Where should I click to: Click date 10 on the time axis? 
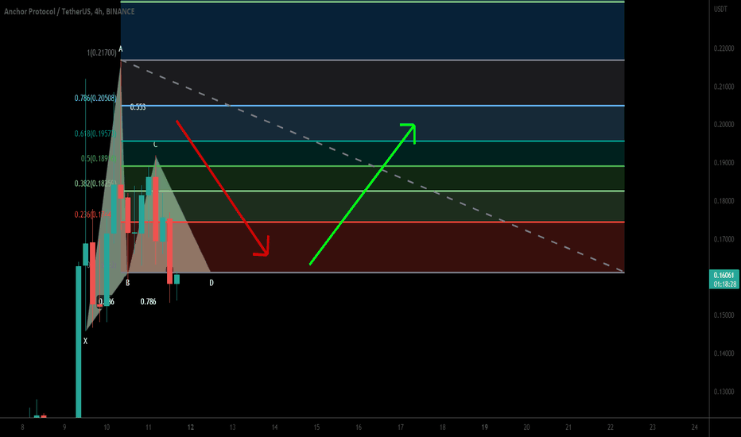coord(107,427)
